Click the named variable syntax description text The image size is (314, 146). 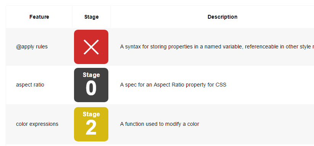(x=217, y=47)
